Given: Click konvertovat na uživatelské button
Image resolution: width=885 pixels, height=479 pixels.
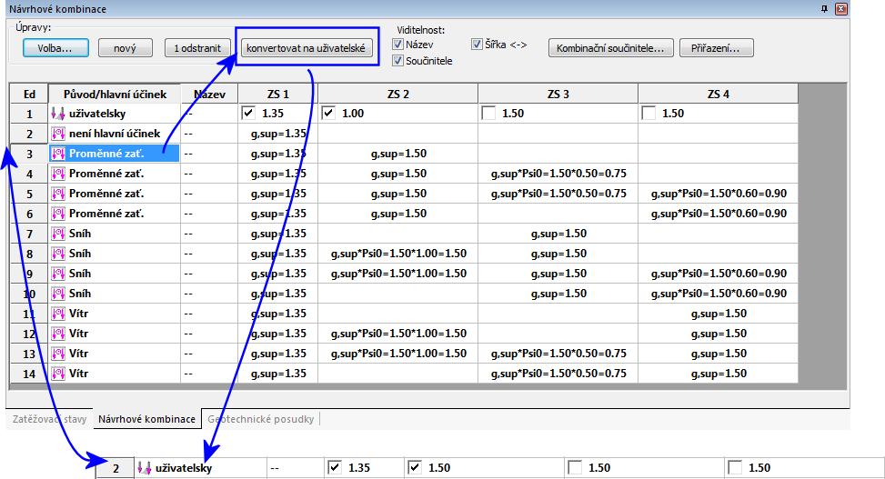Looking at the screenshot, I should coord(306,48).
